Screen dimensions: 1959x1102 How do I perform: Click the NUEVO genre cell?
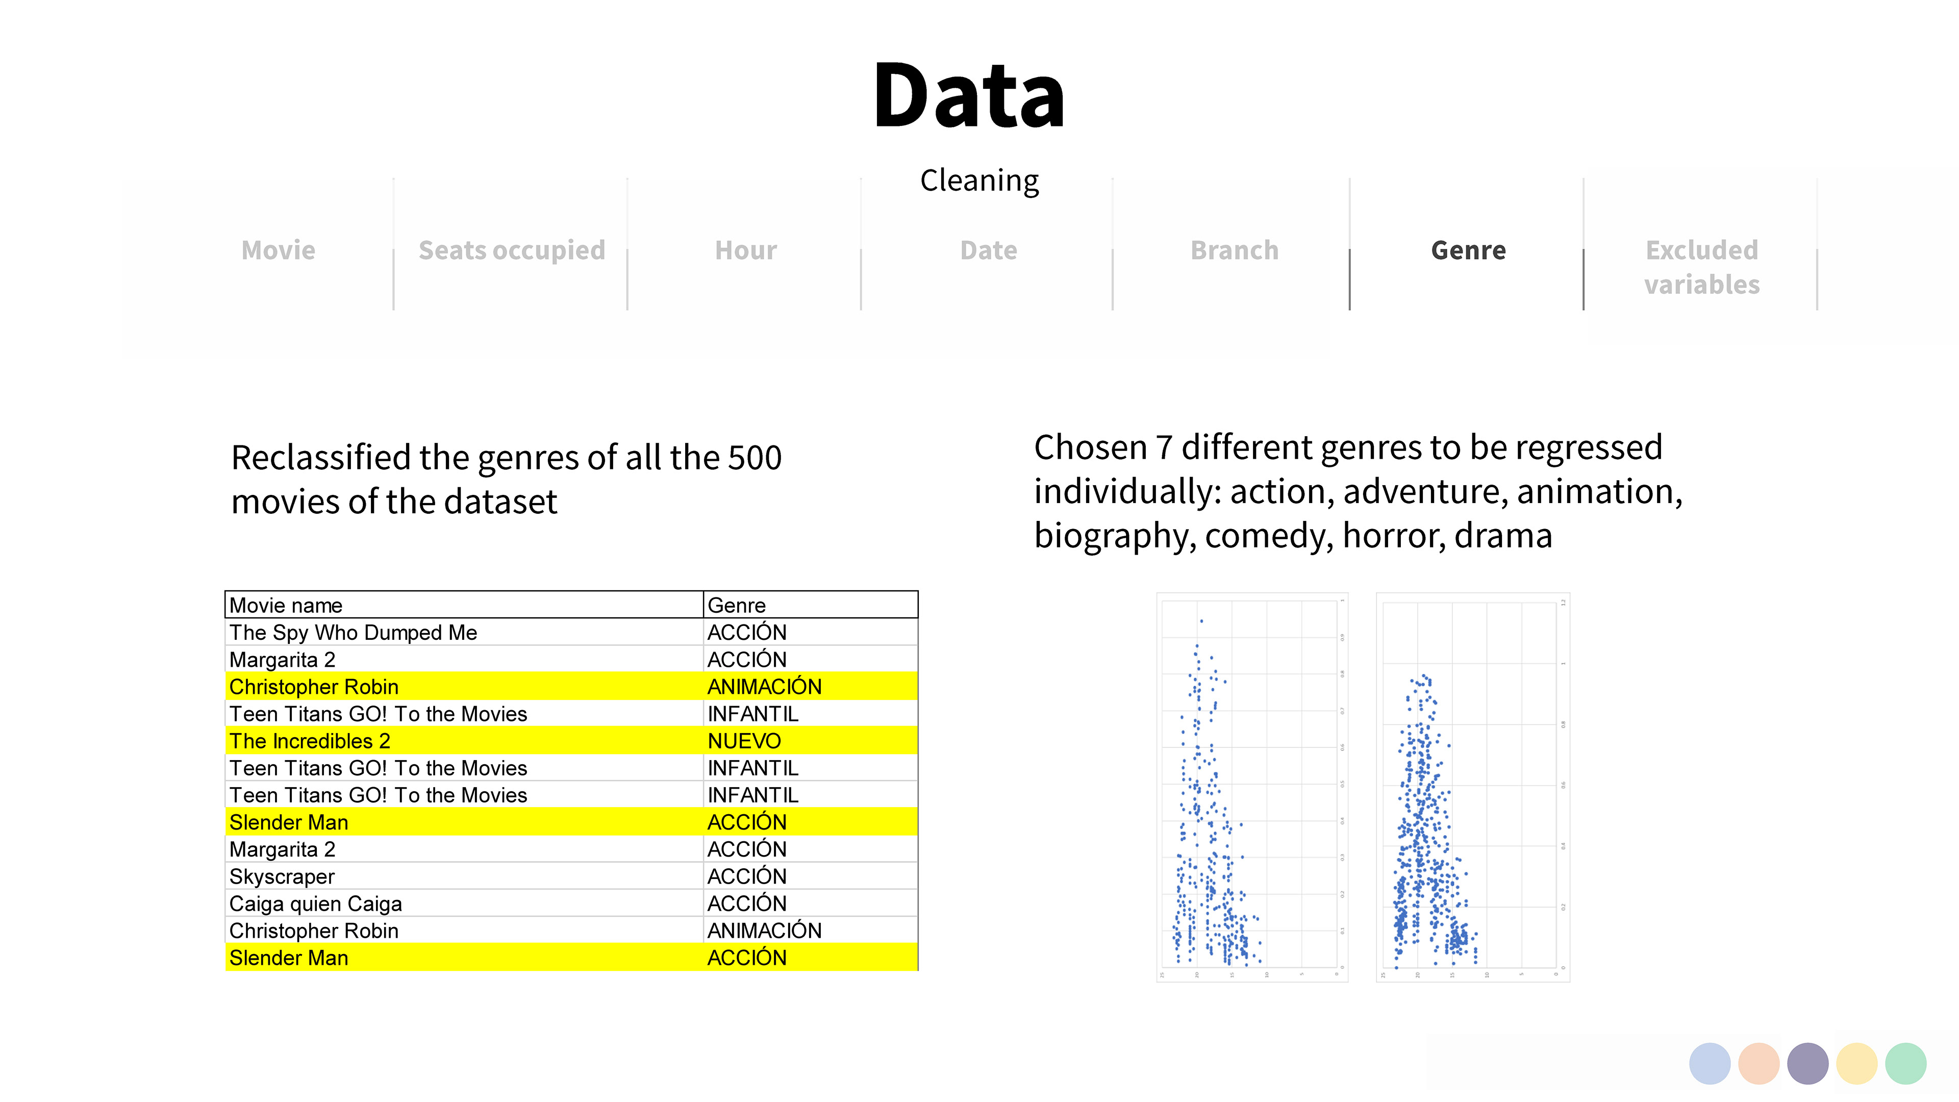(x=811, y=741)
